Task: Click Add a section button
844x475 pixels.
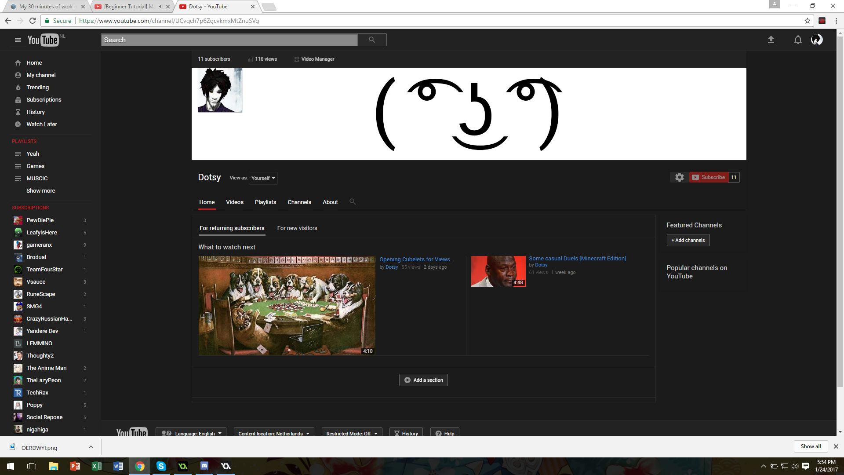Action: pos(423,380)
